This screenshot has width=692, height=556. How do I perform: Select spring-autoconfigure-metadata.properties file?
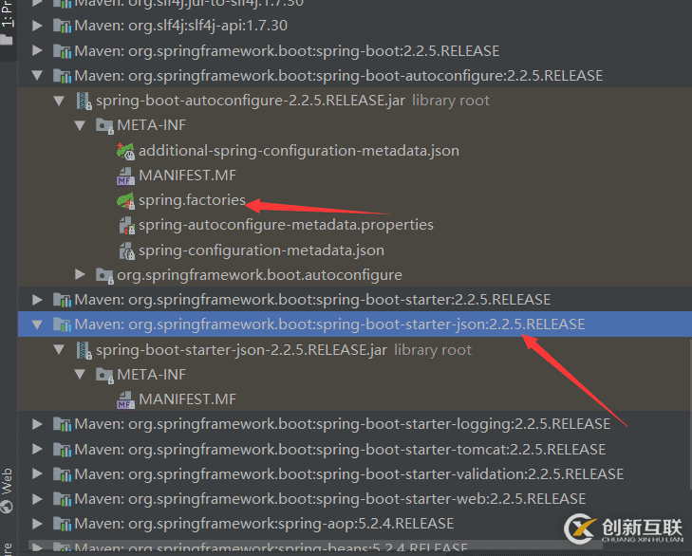286,225
